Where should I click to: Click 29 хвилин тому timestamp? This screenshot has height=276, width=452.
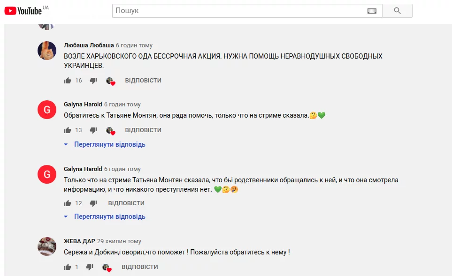click(x=119, y=241)
